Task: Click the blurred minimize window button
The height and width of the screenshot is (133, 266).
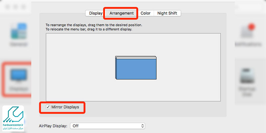Action: coord(15,7)
